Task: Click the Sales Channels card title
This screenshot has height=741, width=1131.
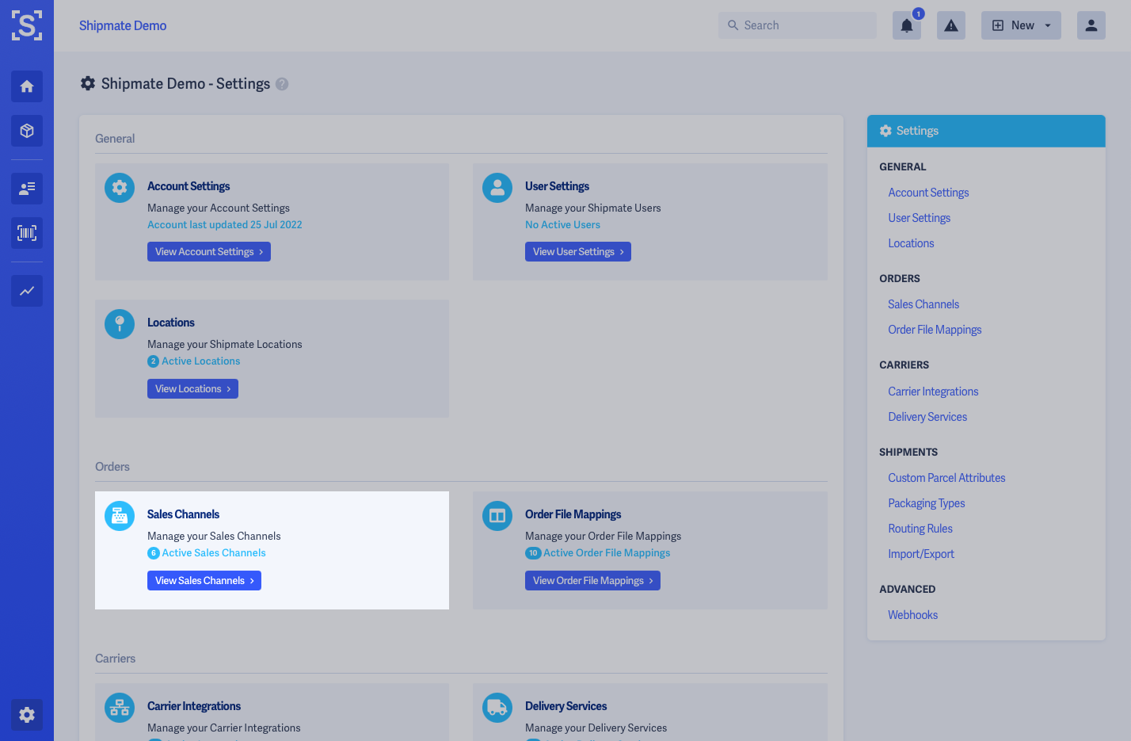Action: click(x=183, y=514)
